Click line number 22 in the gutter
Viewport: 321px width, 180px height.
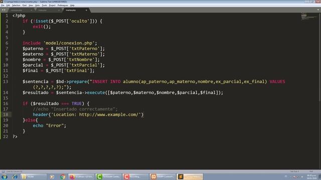click(x=6, y=136)
